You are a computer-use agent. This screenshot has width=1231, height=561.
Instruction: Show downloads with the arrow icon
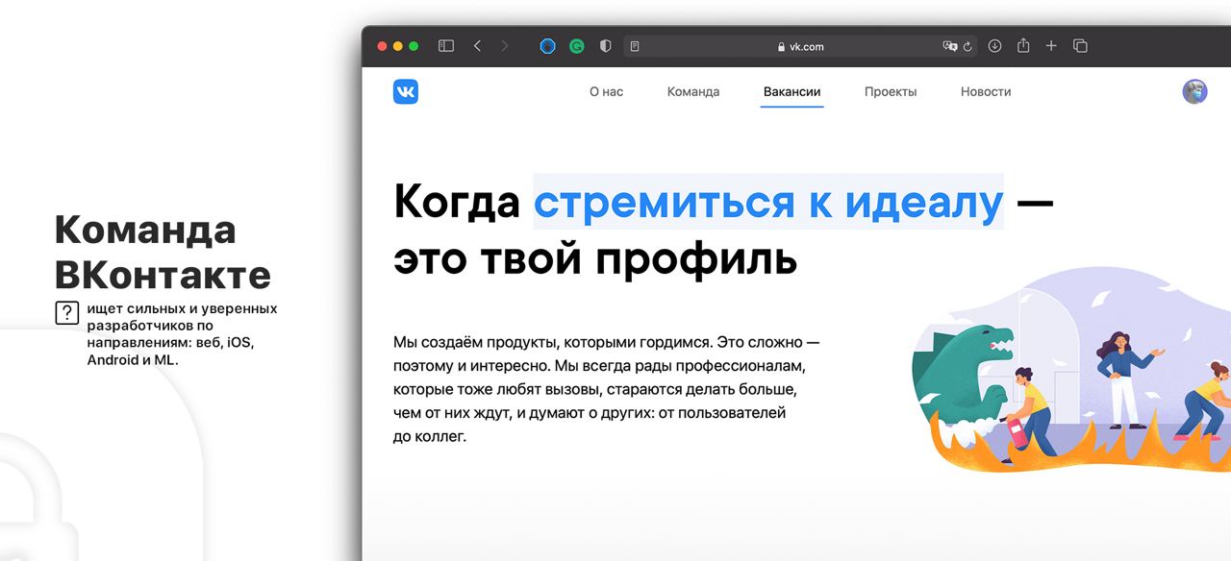(995, 46)
